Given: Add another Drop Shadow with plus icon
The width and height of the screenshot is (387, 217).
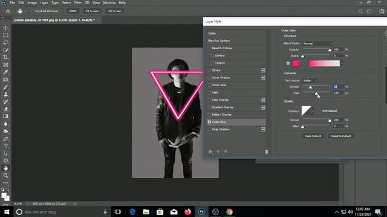Looking at the screenshot, I should pyautogui.click(x=263, y=130).
